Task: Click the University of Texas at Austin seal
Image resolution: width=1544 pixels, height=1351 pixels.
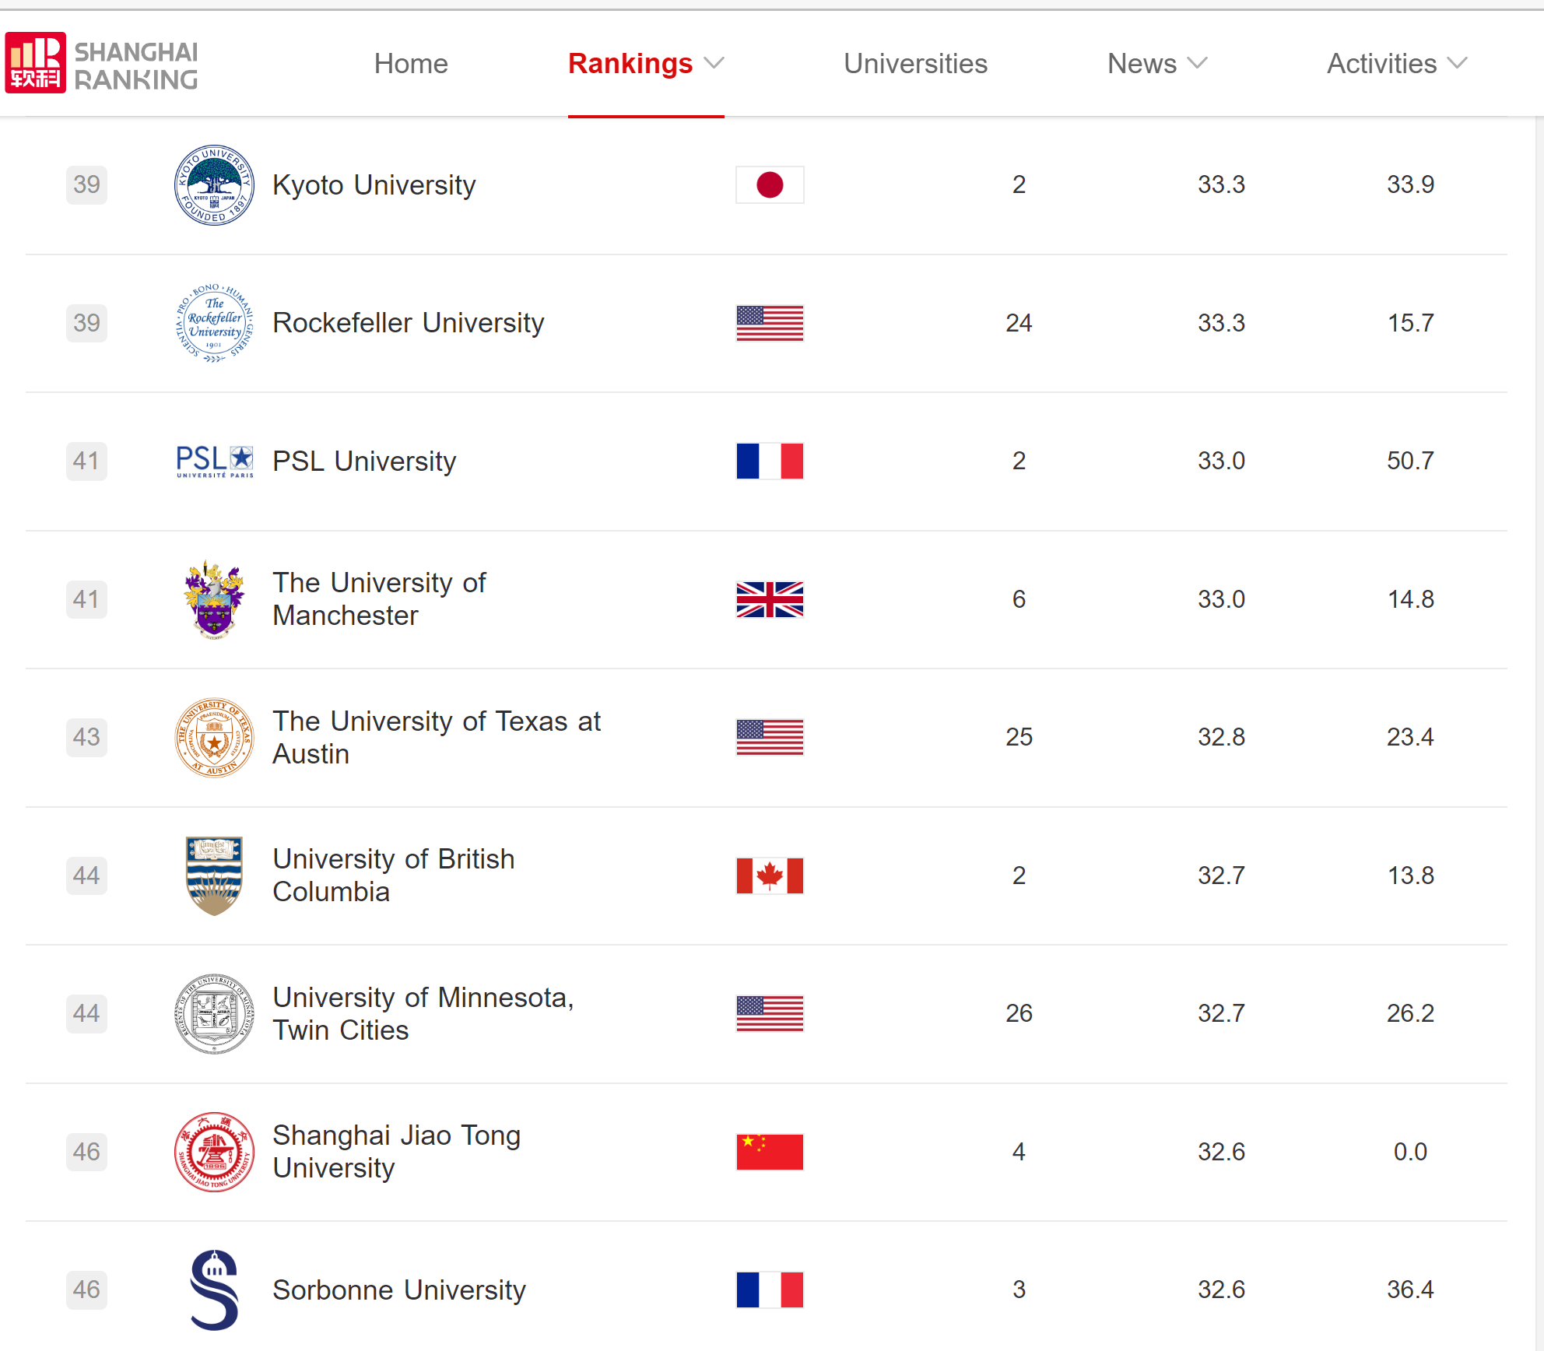Action: [x=214, y=737]
